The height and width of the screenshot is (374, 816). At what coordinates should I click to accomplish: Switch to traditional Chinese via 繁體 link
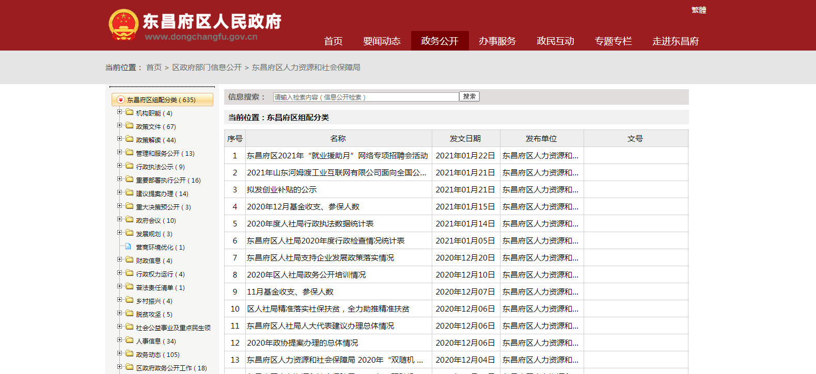[x=698, y=10]
